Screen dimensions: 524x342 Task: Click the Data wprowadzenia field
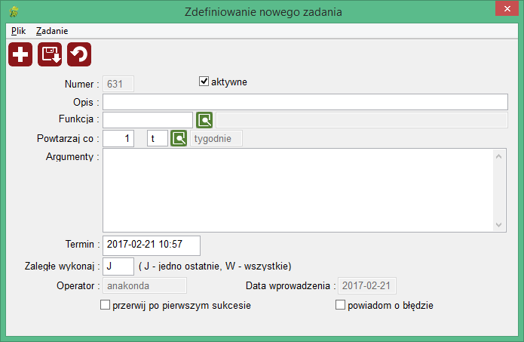[367, 286]
